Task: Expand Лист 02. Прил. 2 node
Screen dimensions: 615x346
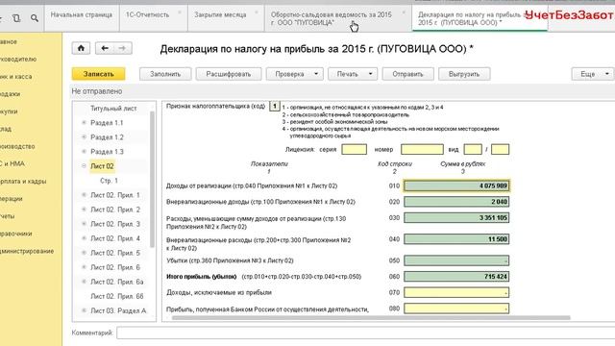Action: pos(84,210)
